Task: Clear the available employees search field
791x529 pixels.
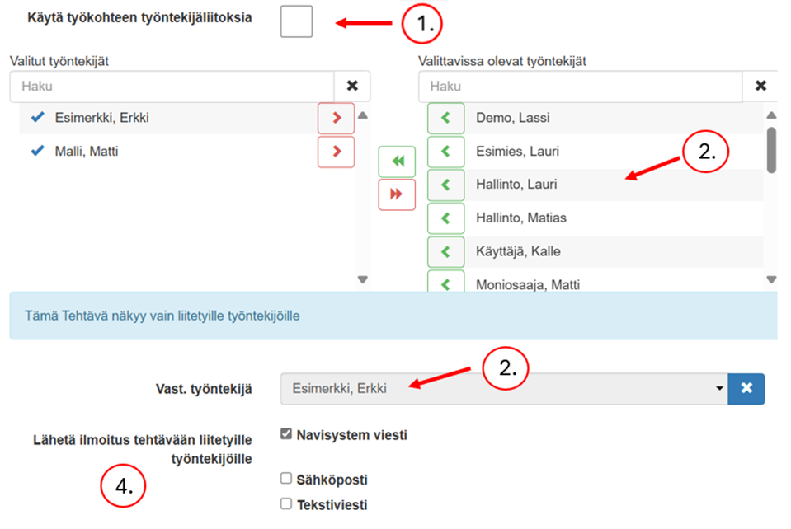Action: 760,86
